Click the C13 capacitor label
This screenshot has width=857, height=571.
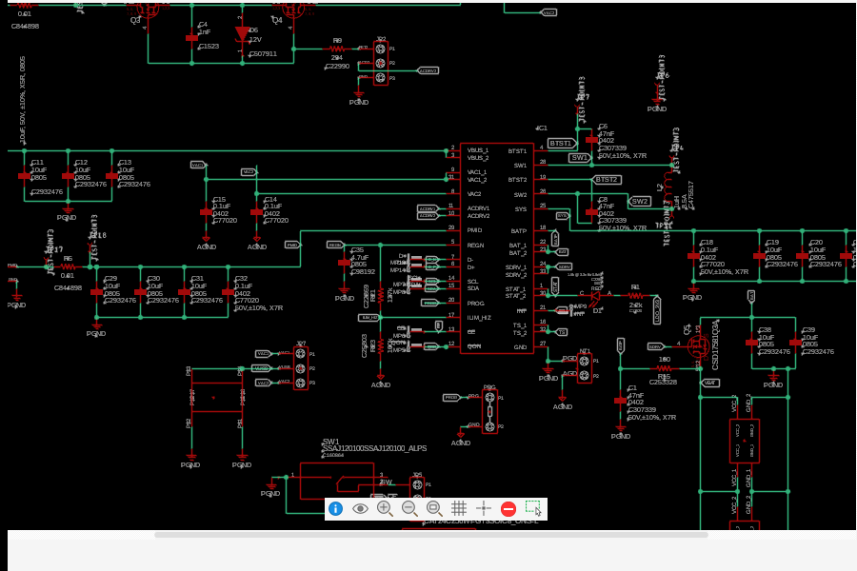[x=125, y=163]
